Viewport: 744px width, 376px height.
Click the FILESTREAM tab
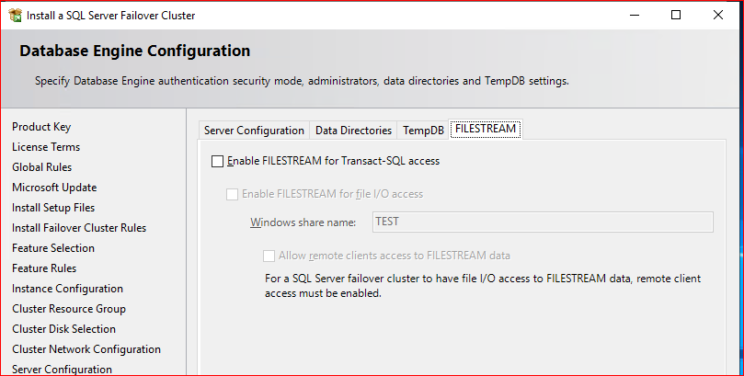click(486, 129)
